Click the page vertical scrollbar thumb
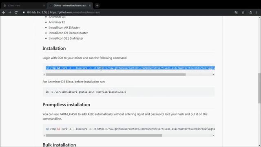261x147 pixels. point(259,88)
